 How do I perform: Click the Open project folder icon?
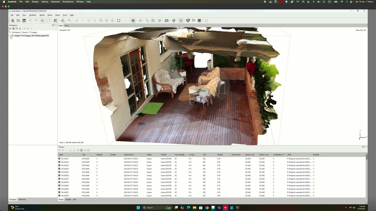pyautogui.click(x=18, y=21)
